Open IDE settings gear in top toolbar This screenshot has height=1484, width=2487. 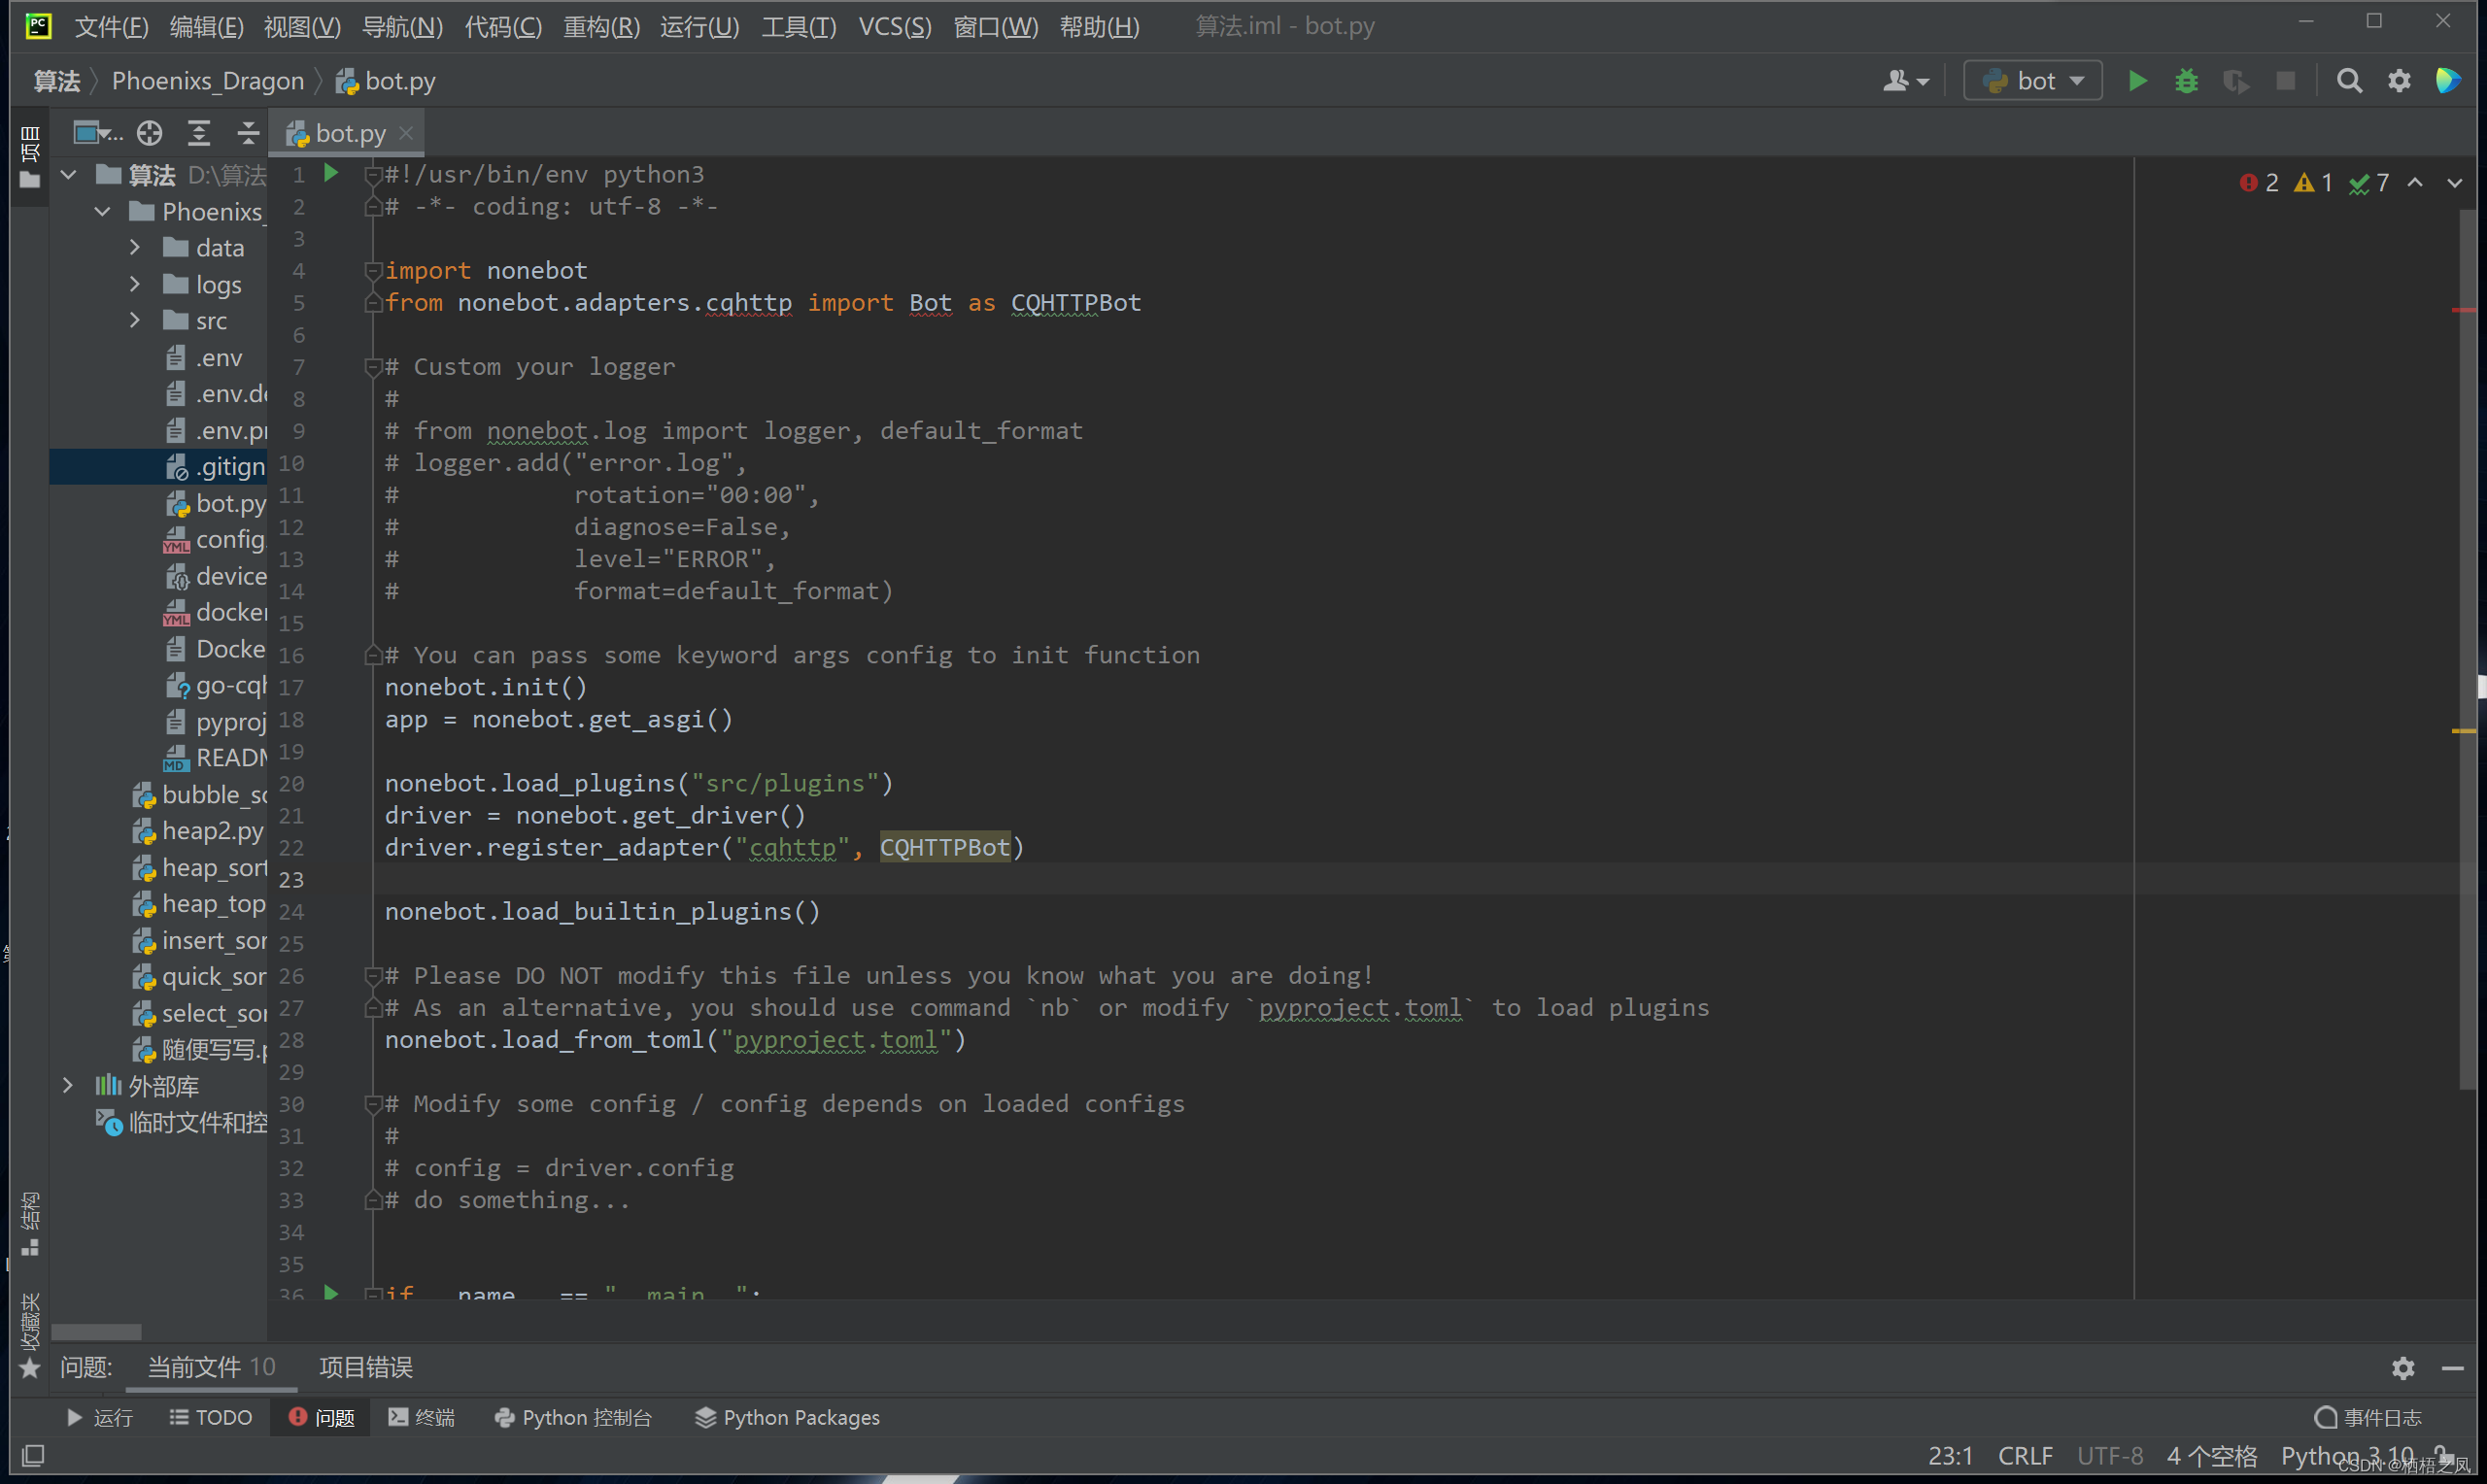(2399, 81)
